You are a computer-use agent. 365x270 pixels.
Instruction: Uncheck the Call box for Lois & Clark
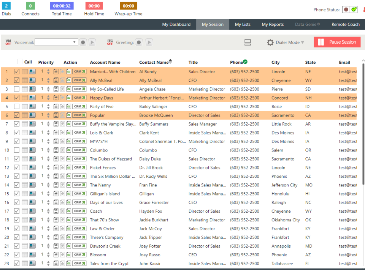[x=16, y=133]
